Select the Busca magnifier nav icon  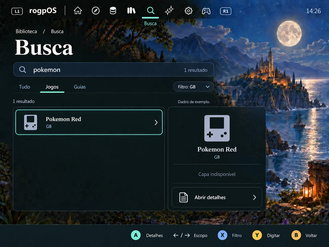150,10
